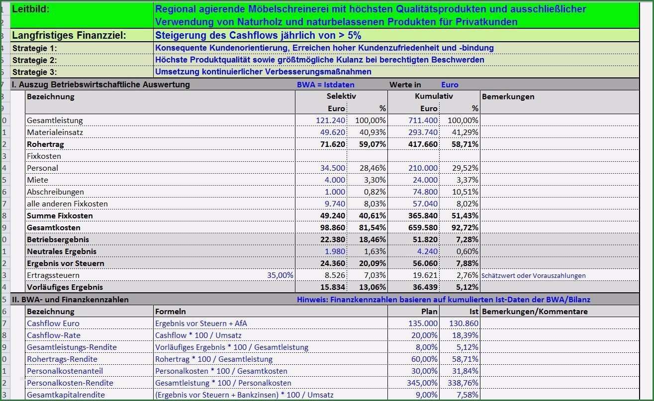
Task: Click the Ertragssteuern tax rate 35,00%
Action: (x=280, y=275)
